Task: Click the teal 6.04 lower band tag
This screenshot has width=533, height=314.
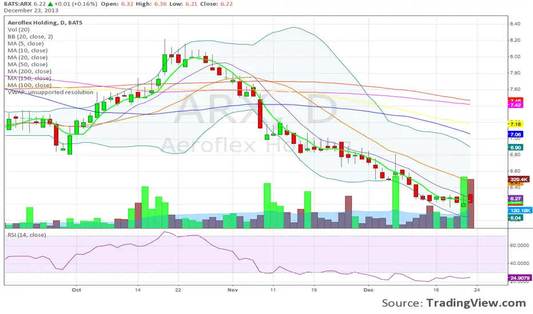Action: coord(515,218)
